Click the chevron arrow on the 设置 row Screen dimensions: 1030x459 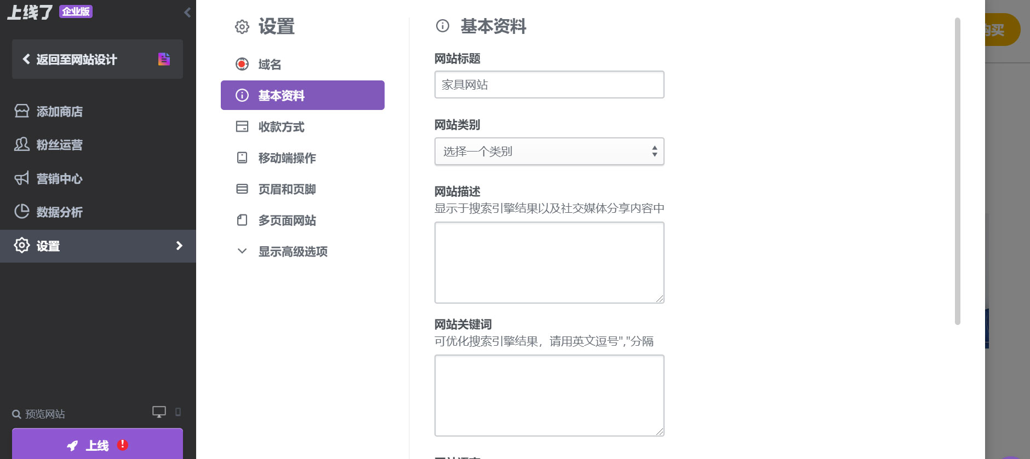tap(179, 246)
